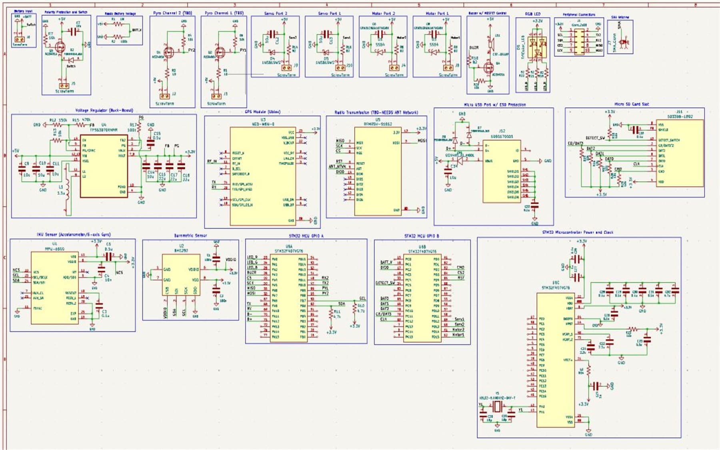Click the "Motor Port 1" title
The image size is (720, 450).
pyautogui.click(x=437, y=14)
